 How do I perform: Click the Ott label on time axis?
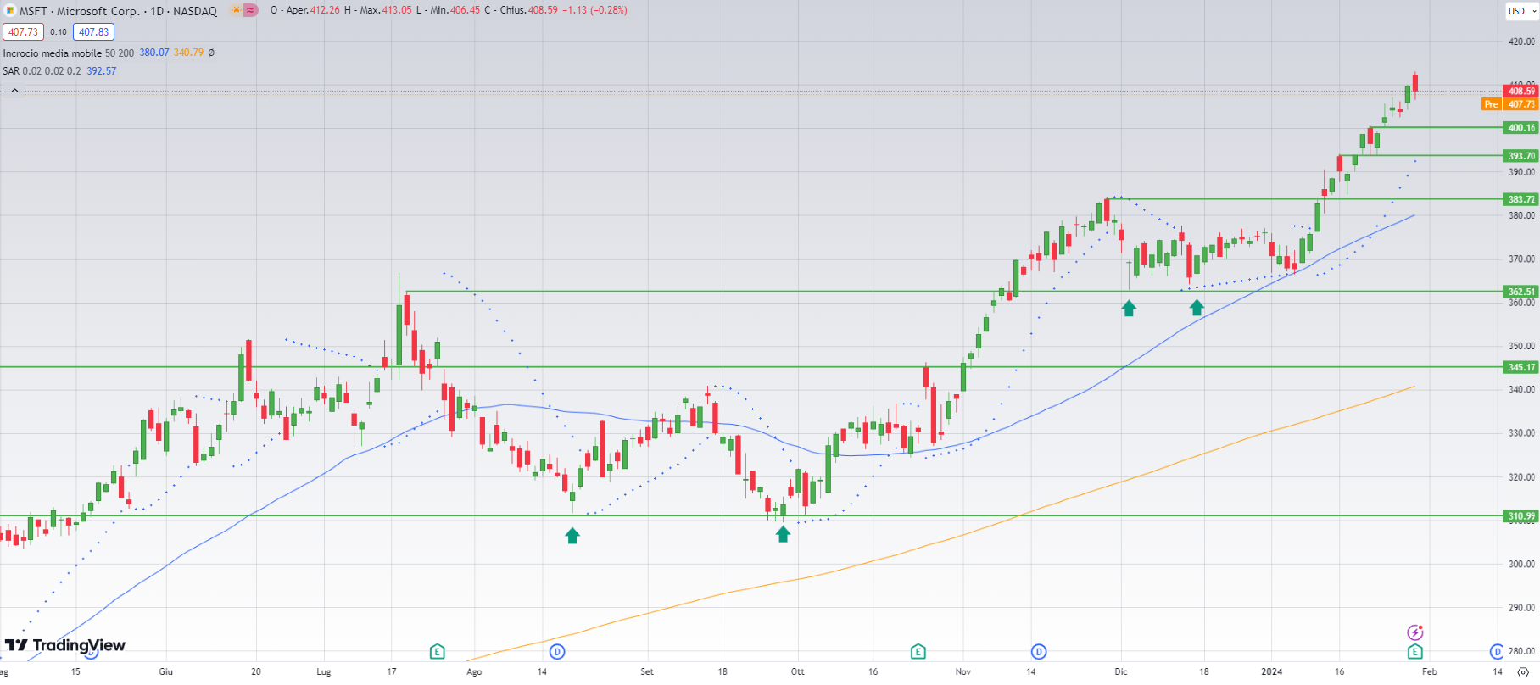(798, 671)
